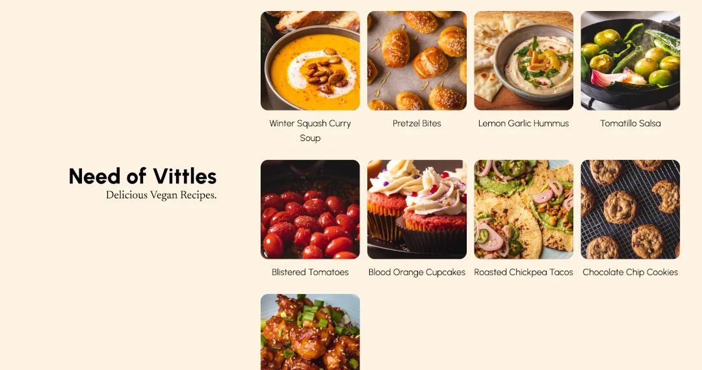Open the Pretzel Bites photo
Viewport: 702px width, 370px height.
[417, 60]
